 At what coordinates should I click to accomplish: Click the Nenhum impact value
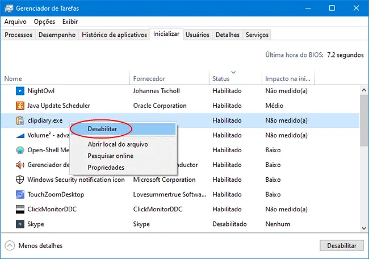278,224
